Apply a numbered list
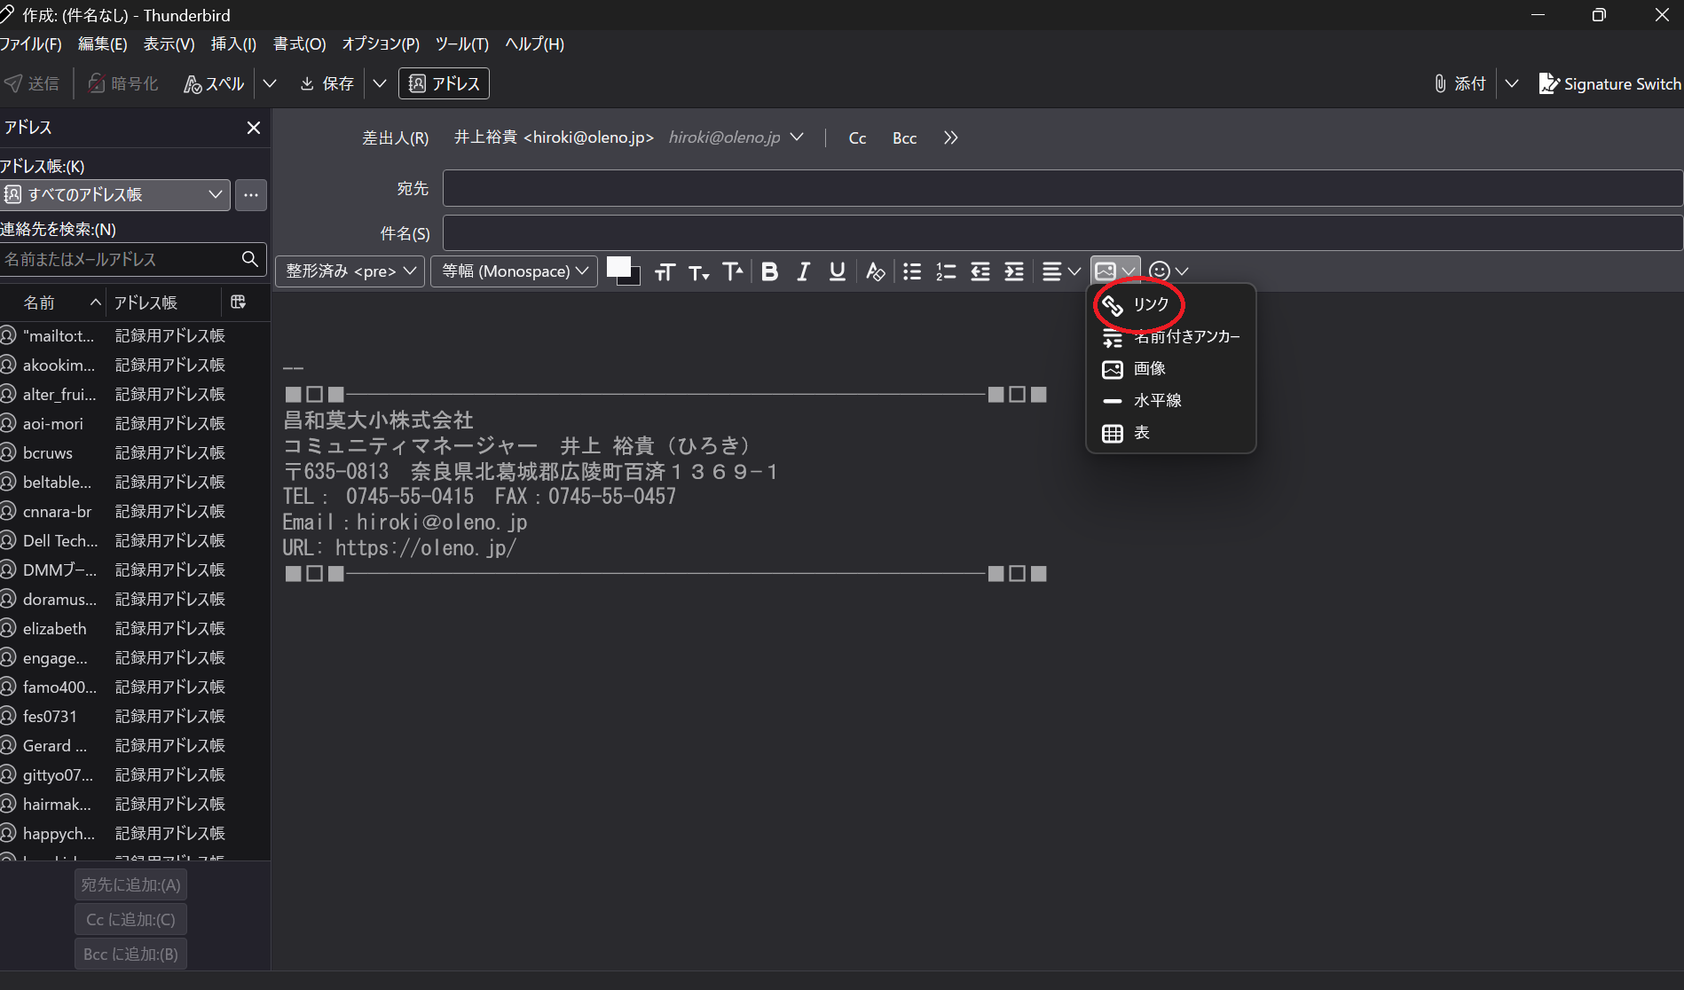 click(x=946, y=271)
